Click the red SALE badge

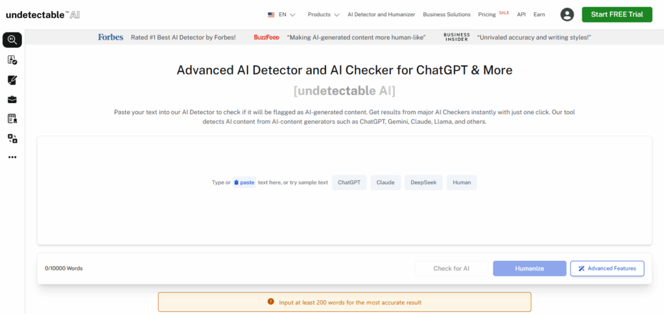pos(504,13)
